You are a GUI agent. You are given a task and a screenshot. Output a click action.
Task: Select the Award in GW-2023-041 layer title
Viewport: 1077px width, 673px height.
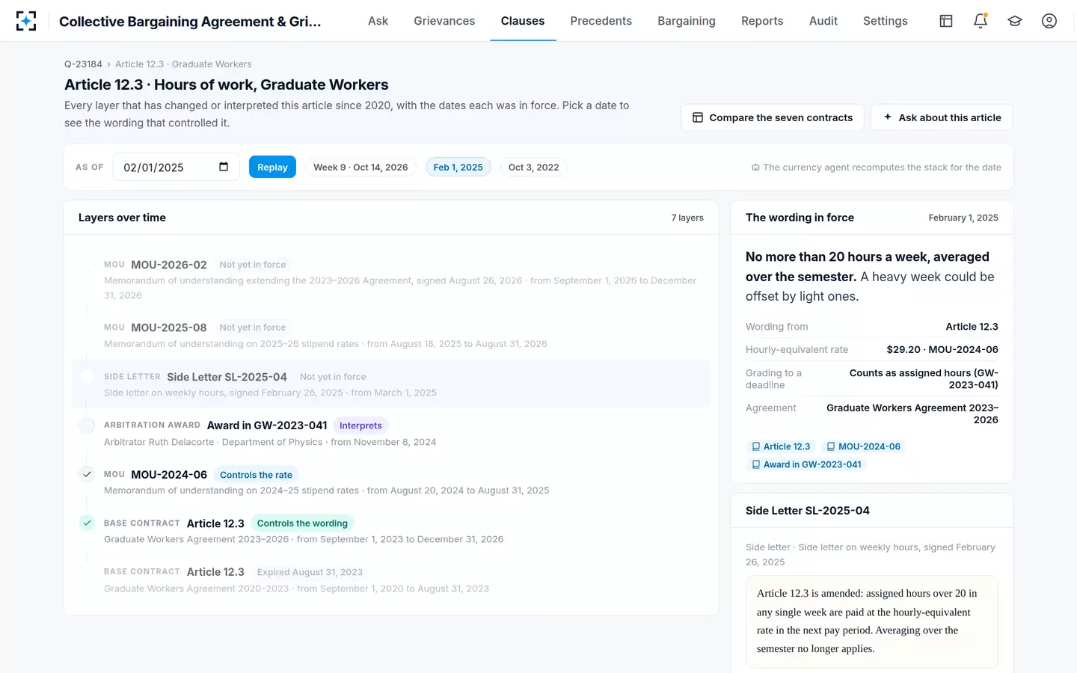267,425
